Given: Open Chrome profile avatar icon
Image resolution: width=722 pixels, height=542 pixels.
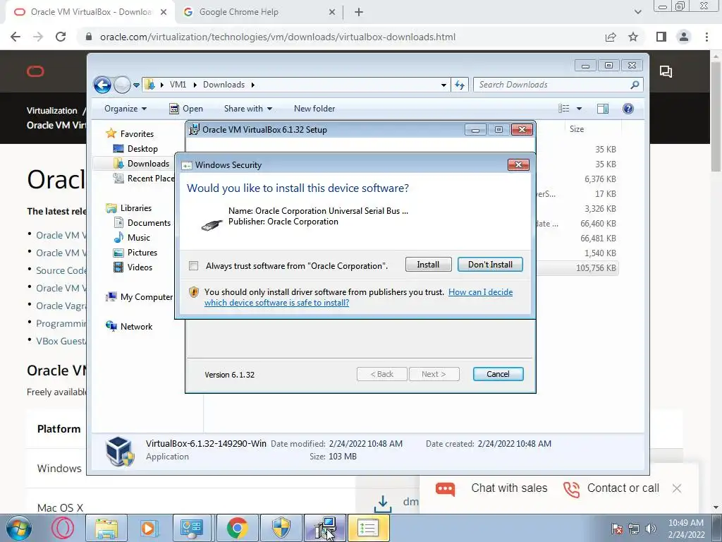Looking at the screenshot, I should point(684,37).
